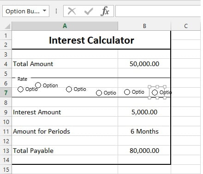
Task: Select row 12 header
Action: coord(6,141)
